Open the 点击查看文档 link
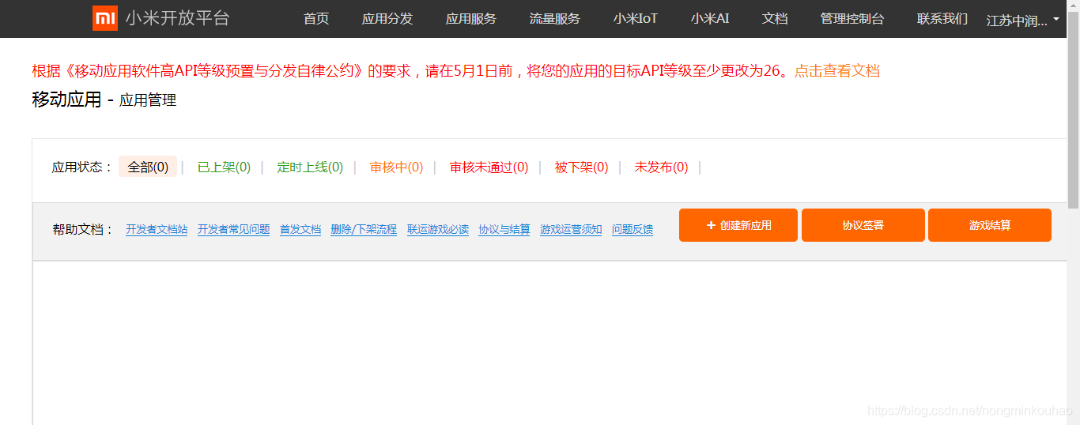Viewport: 1080px width, 425px height. 836,71
